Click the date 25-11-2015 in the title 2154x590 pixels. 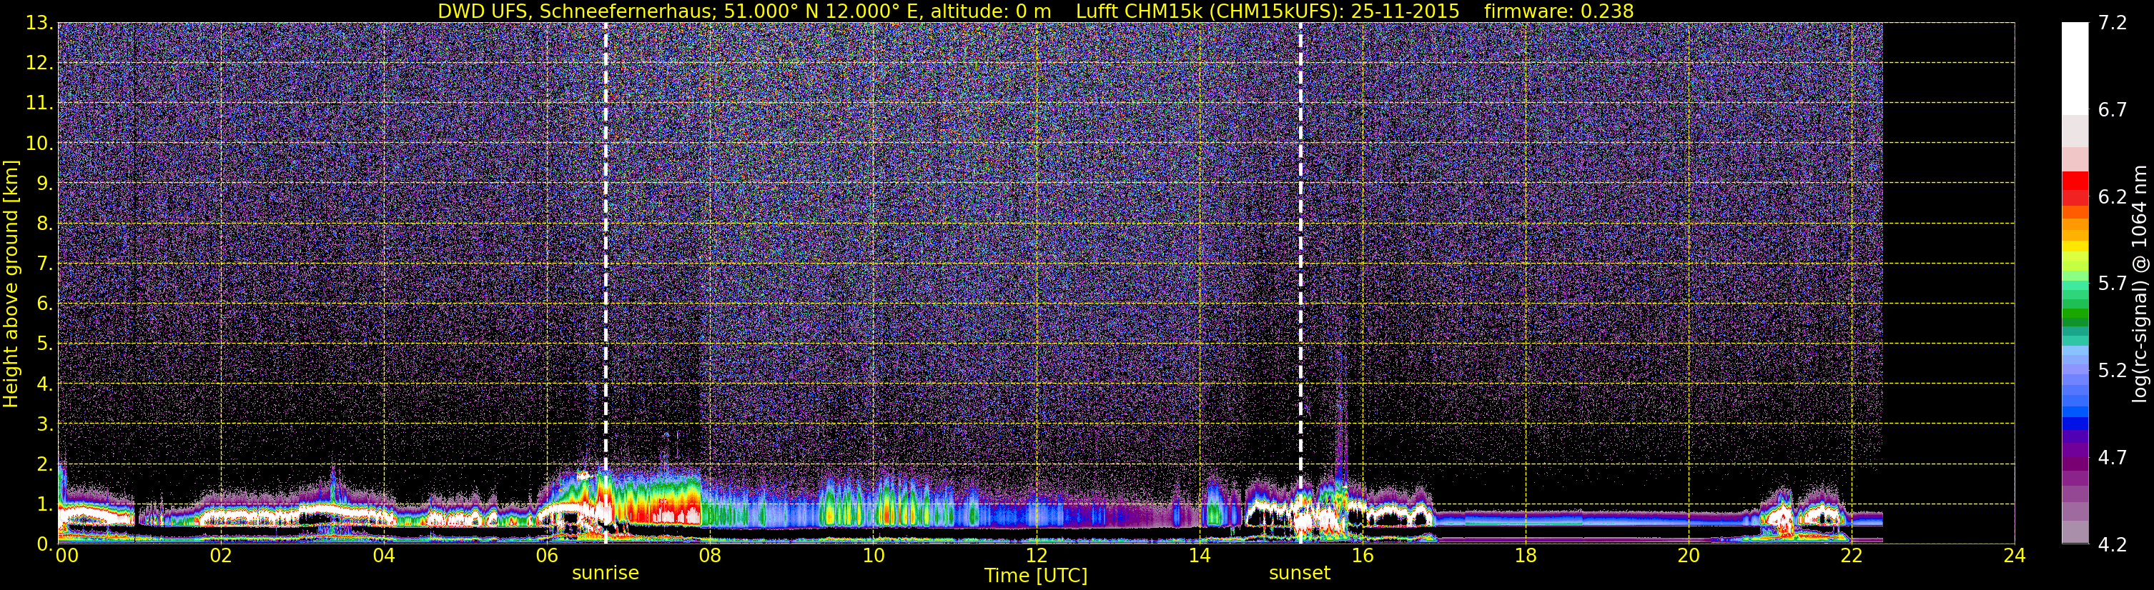[1405, 11]
